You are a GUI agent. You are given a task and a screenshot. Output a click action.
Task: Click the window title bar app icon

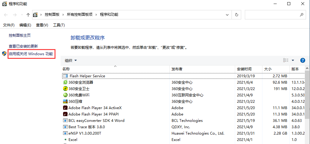[x=5, y=4]
